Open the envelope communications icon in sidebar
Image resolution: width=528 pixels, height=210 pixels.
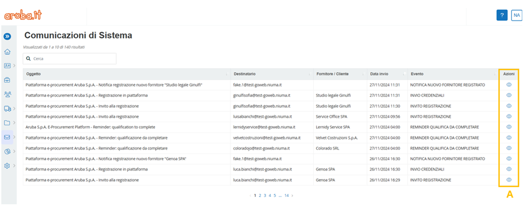(7, 137)
